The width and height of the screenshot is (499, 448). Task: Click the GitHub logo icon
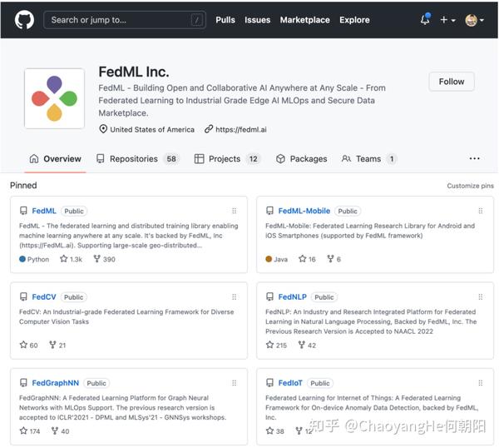point(24,19)
